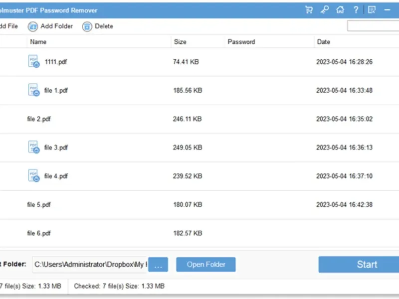Select the 1111.pdf locked file icon
The height and width of the screenshot is (299, 399).
[33, 61]
